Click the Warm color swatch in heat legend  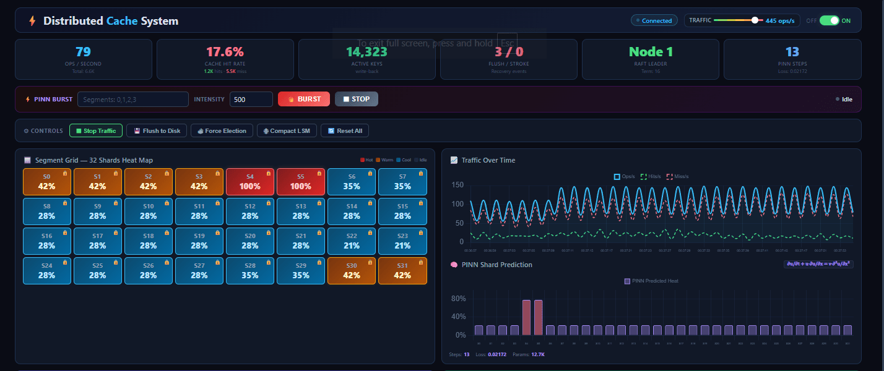pos(378,160)
